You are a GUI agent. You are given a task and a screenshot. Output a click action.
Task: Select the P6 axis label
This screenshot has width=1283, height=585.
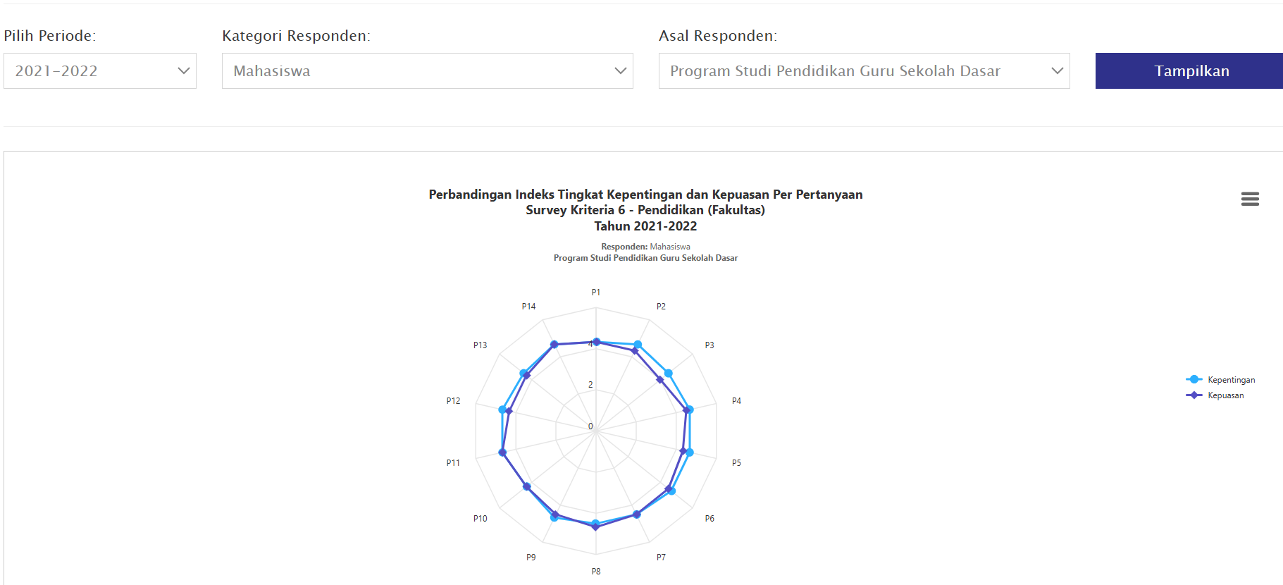[x=709, y=518]
